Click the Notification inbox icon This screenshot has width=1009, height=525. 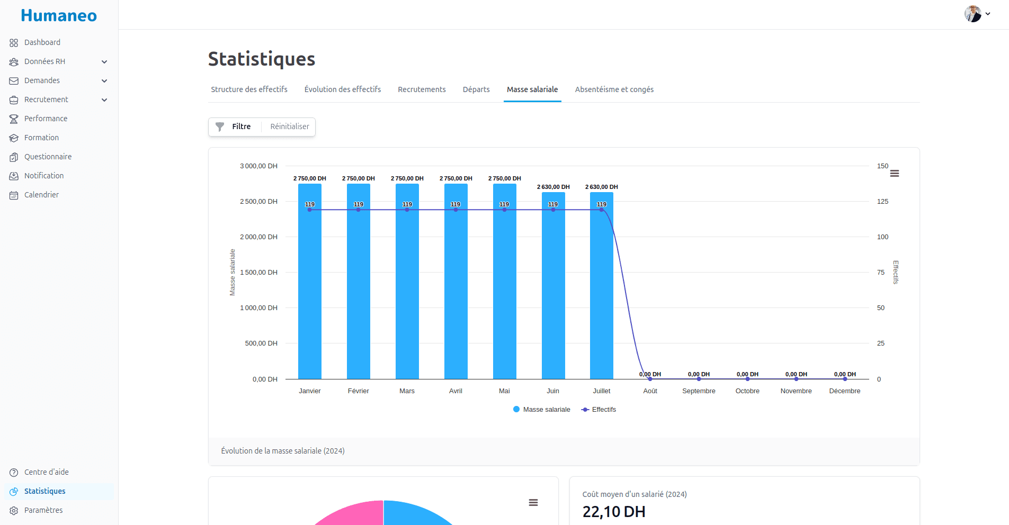click(14, 176)
